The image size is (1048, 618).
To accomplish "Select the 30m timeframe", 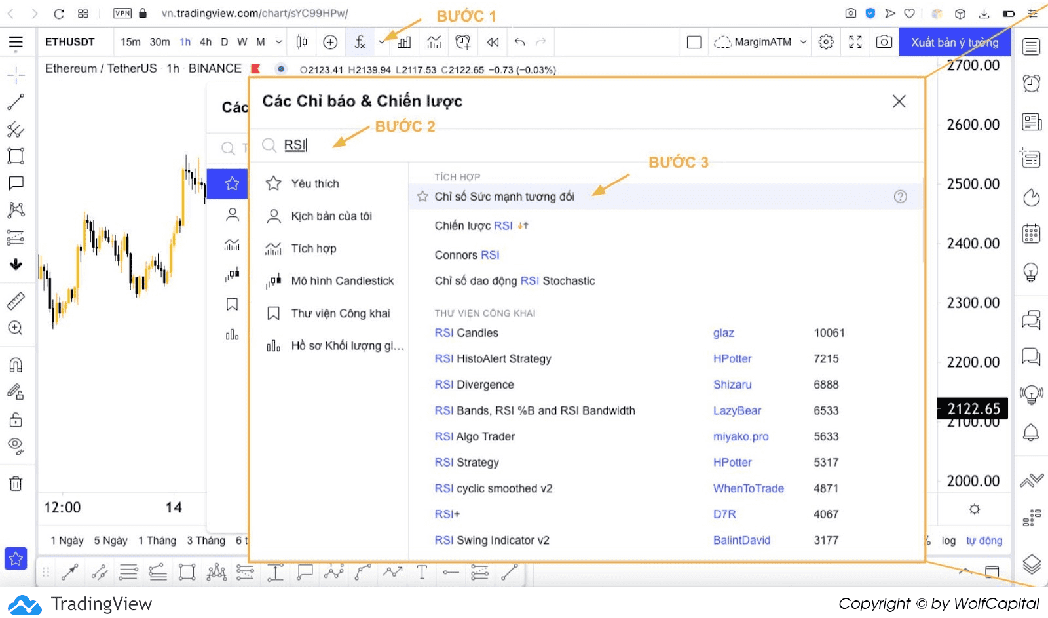I will [160, 42].
